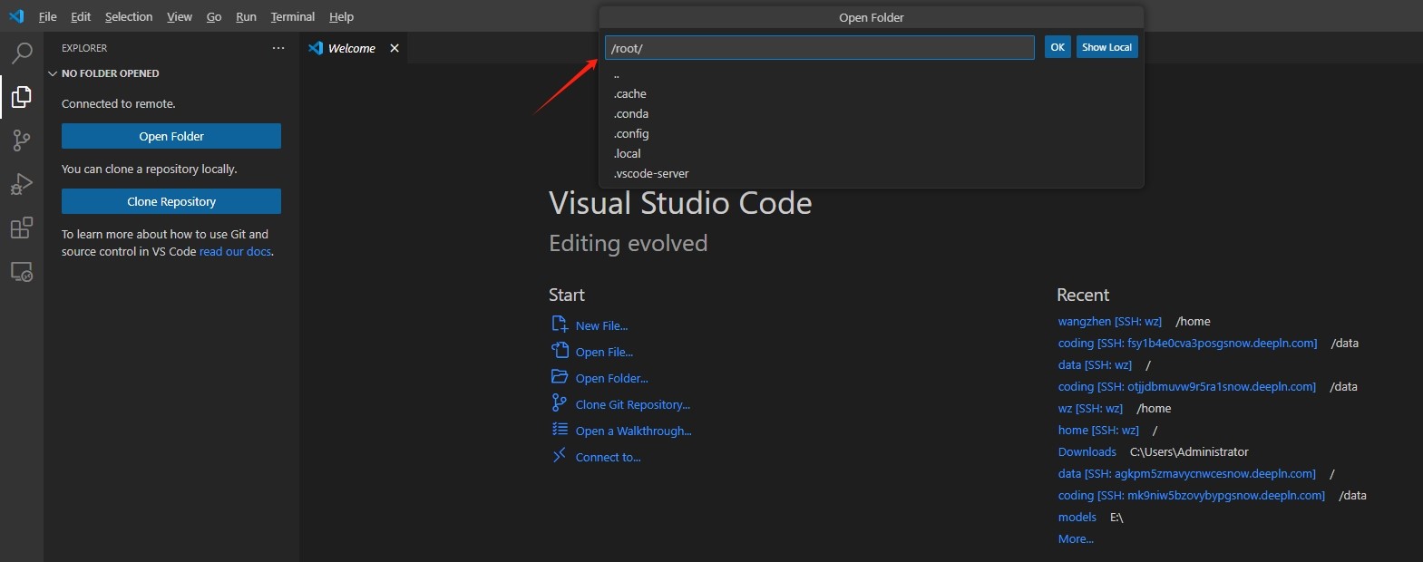1423x562 pixels.
Task: Open recent 'wangzhen [SSH: wz]' workspace
Action: (x=1109, y=321)
